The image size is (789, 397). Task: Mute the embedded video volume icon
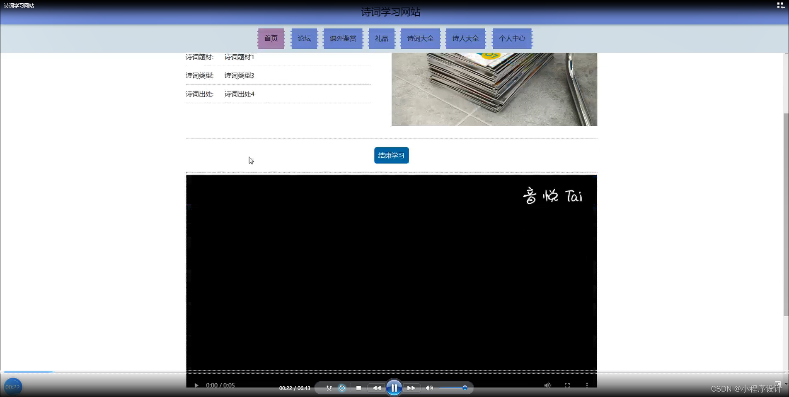[x=547, y=385]
